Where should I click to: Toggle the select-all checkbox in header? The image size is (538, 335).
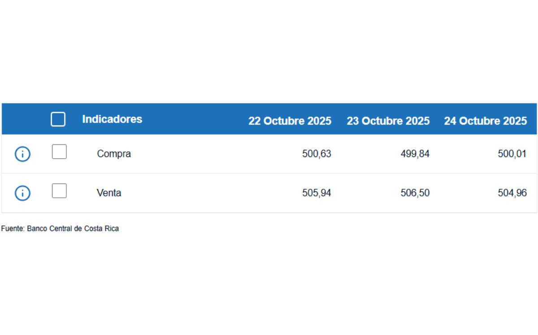[x=58, y=119]
